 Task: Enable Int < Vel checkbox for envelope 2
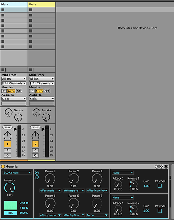click(159, 211)
